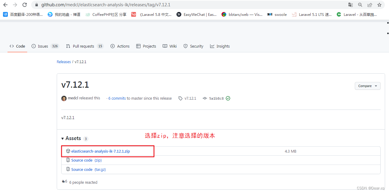The width and height of the screenshot is (389, 193).
Task: Collapse the Assets section
Action: click(x=71, y=138)
